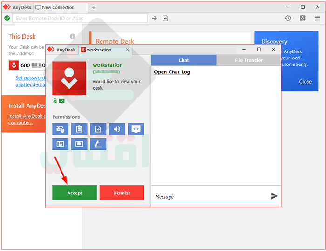Click the Permissions label
Image resolution: width=326 pixels, height=251 pixels.
click(66, 117)
